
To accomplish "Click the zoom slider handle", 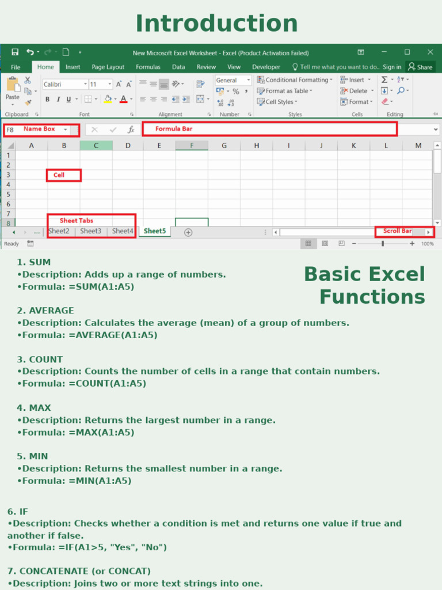I will 383,244.
